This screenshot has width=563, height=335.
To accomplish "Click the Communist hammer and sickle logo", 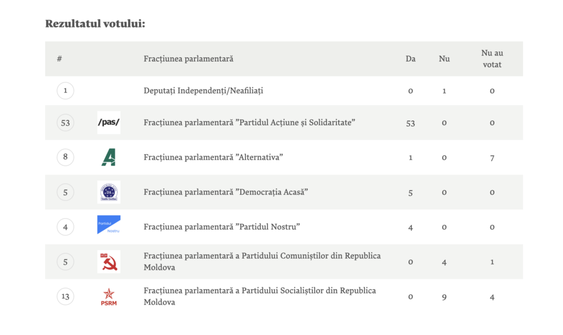I will (108, 261).
